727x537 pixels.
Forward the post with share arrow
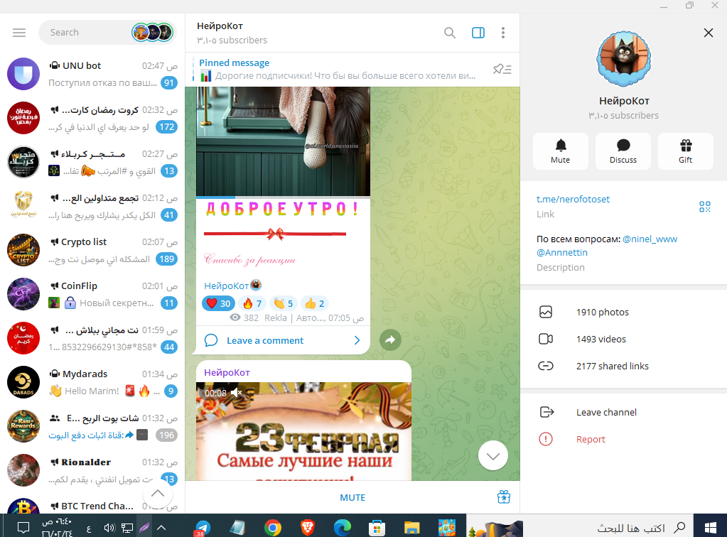(x=390, y=340)
